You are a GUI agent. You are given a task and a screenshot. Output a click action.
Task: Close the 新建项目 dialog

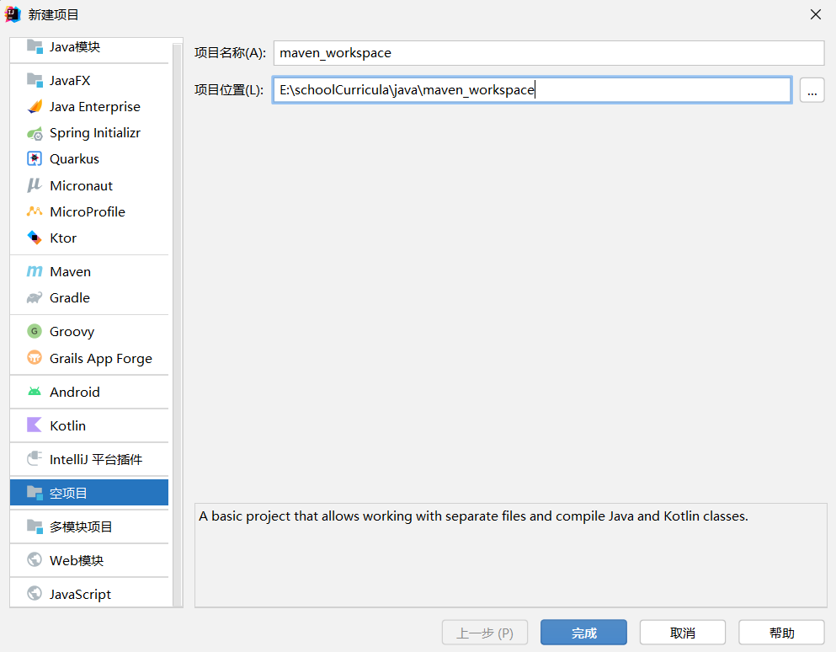815,14
